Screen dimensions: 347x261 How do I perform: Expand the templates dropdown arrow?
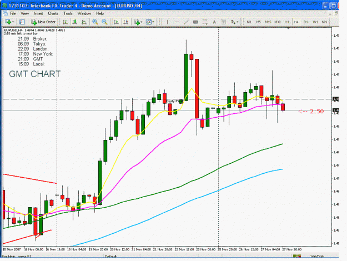[153, 22]
